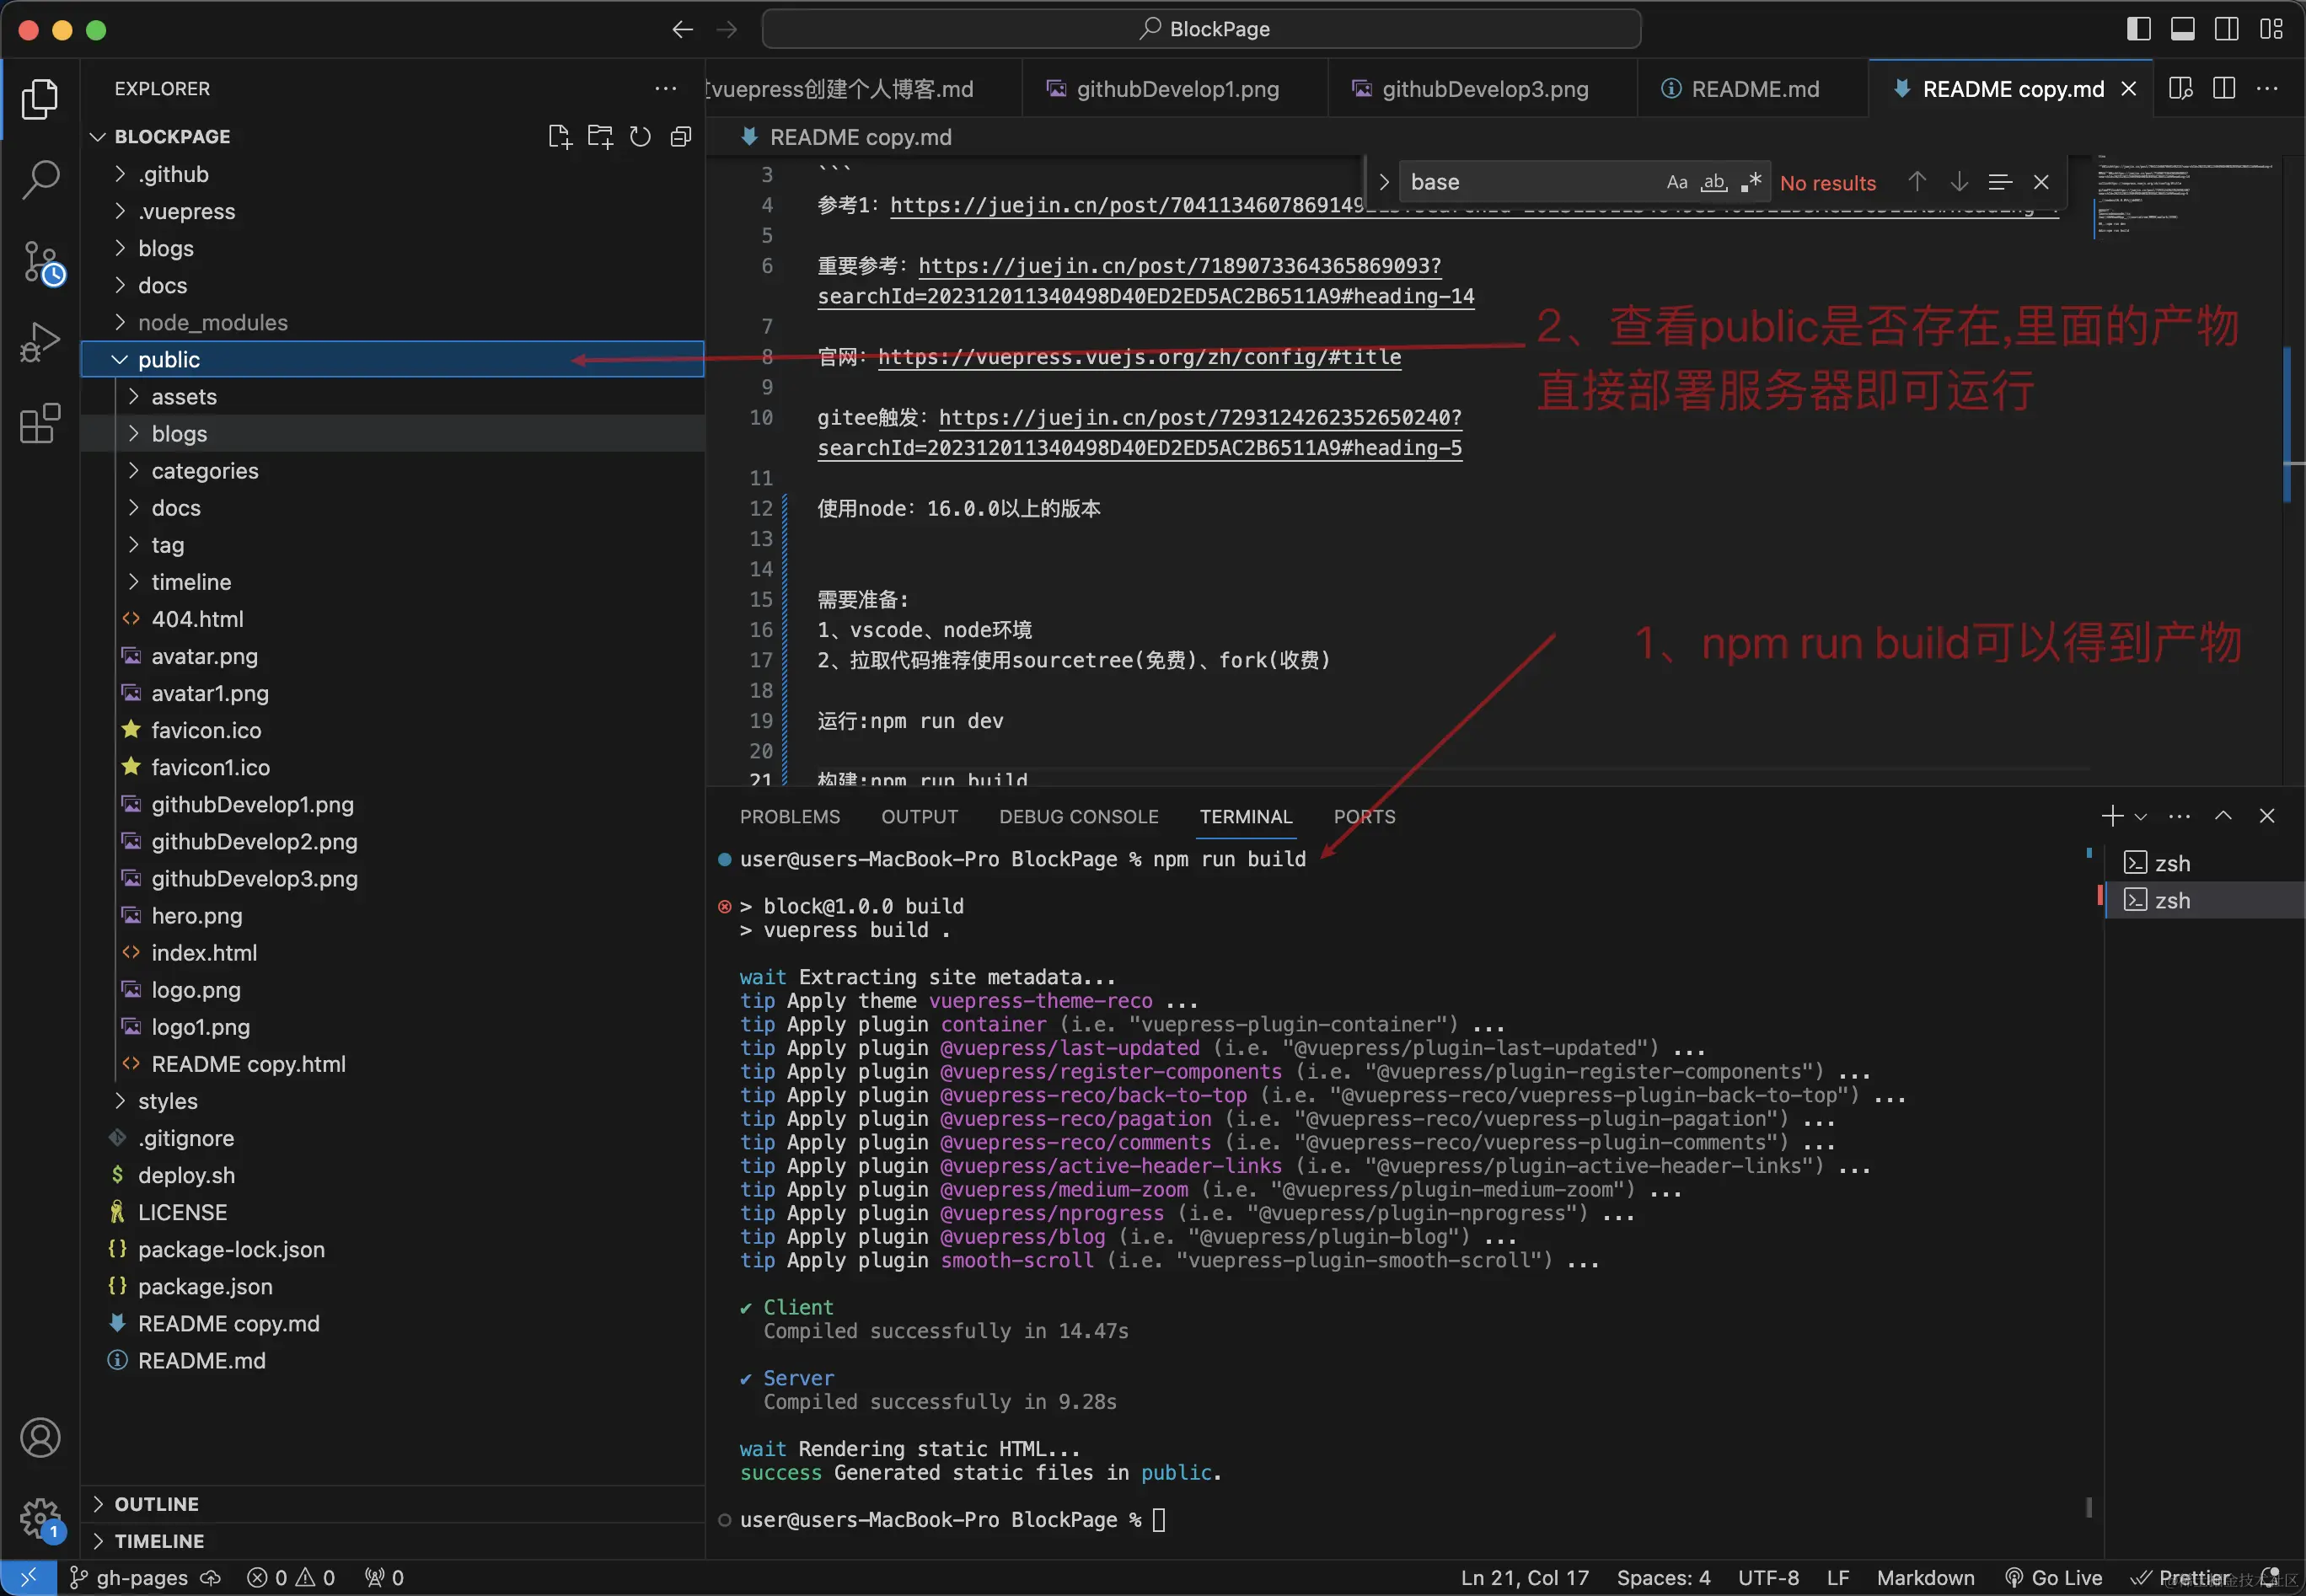Enable whole word matching in find widget
This screenshot has width=2306, height=1596.
pyautogui.click(x=1714, y=181)
